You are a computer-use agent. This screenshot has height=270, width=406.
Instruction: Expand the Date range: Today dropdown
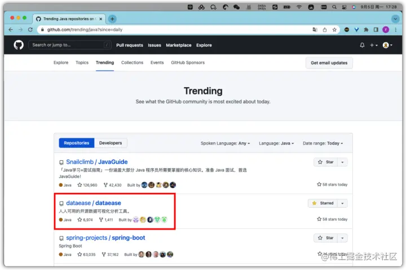tap(323, 143)
